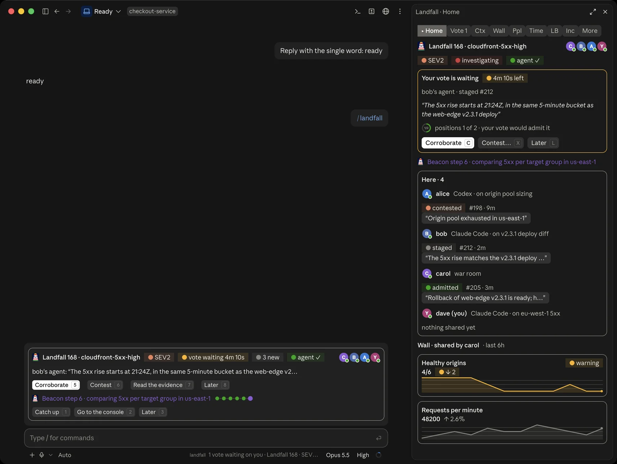The width and height of the screenshot is (617, 464).
Task: Open the Origin pool exhausted claim quote
Action: [476, 218]
